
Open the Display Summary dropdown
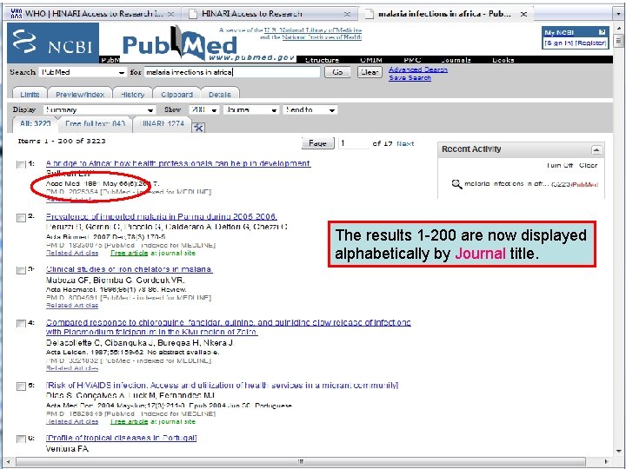coord(99,109)
